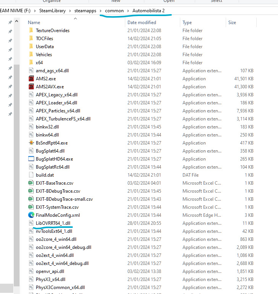The image size is (278, 294).
Task: Sort files by Size column header
Action: pos(232,23)
